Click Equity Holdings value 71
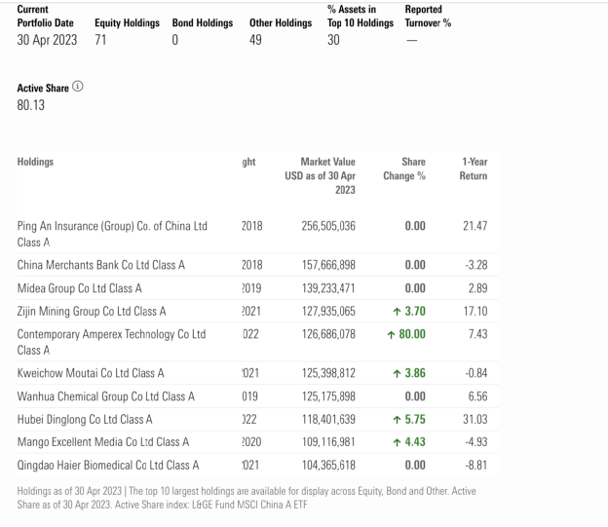The width and height of the screenshot is (608, 527). (x=100, y=40)
